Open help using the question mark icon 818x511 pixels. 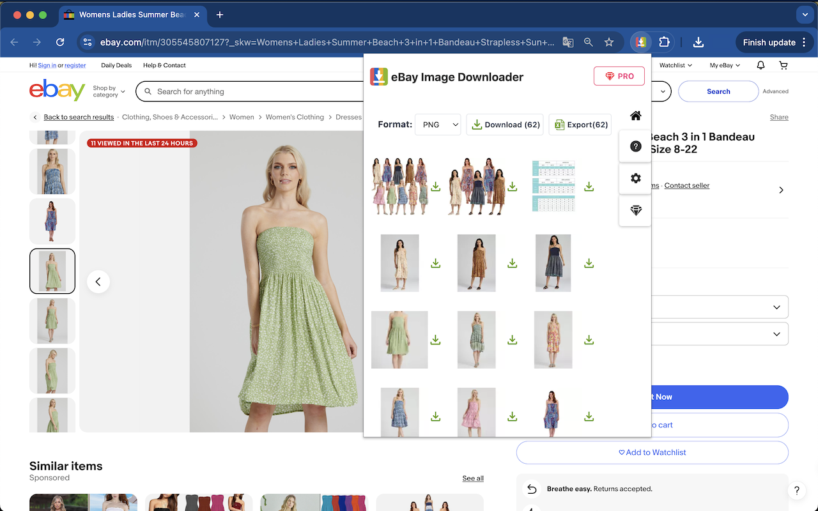[x=635, y=146]
